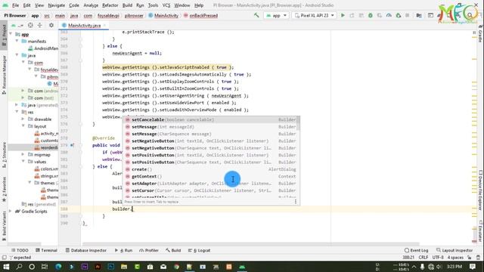The height and width of the screenshot is (272, 484).
Task: Select AndroidManifest file in project tree
Action: 43,48
